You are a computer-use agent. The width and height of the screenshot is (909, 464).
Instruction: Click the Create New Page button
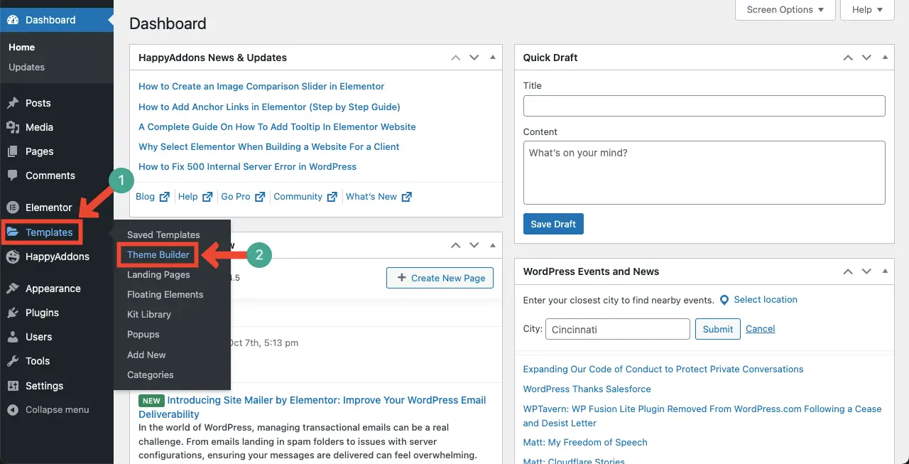pyautogui.click(x=440, y=278)
